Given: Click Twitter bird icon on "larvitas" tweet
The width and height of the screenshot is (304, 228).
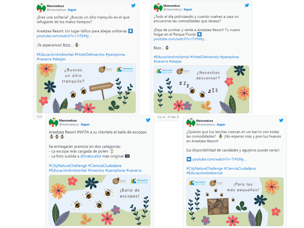Looking at the screenshot, I should (281, 121).
